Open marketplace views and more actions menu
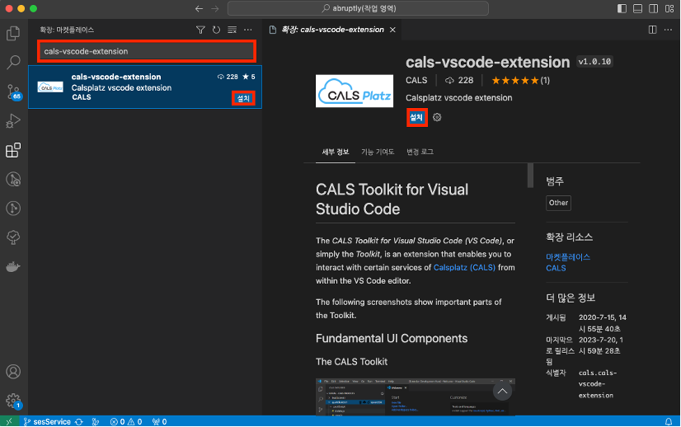The width and height of the screenshot is (681, 427). click(248, 30)
